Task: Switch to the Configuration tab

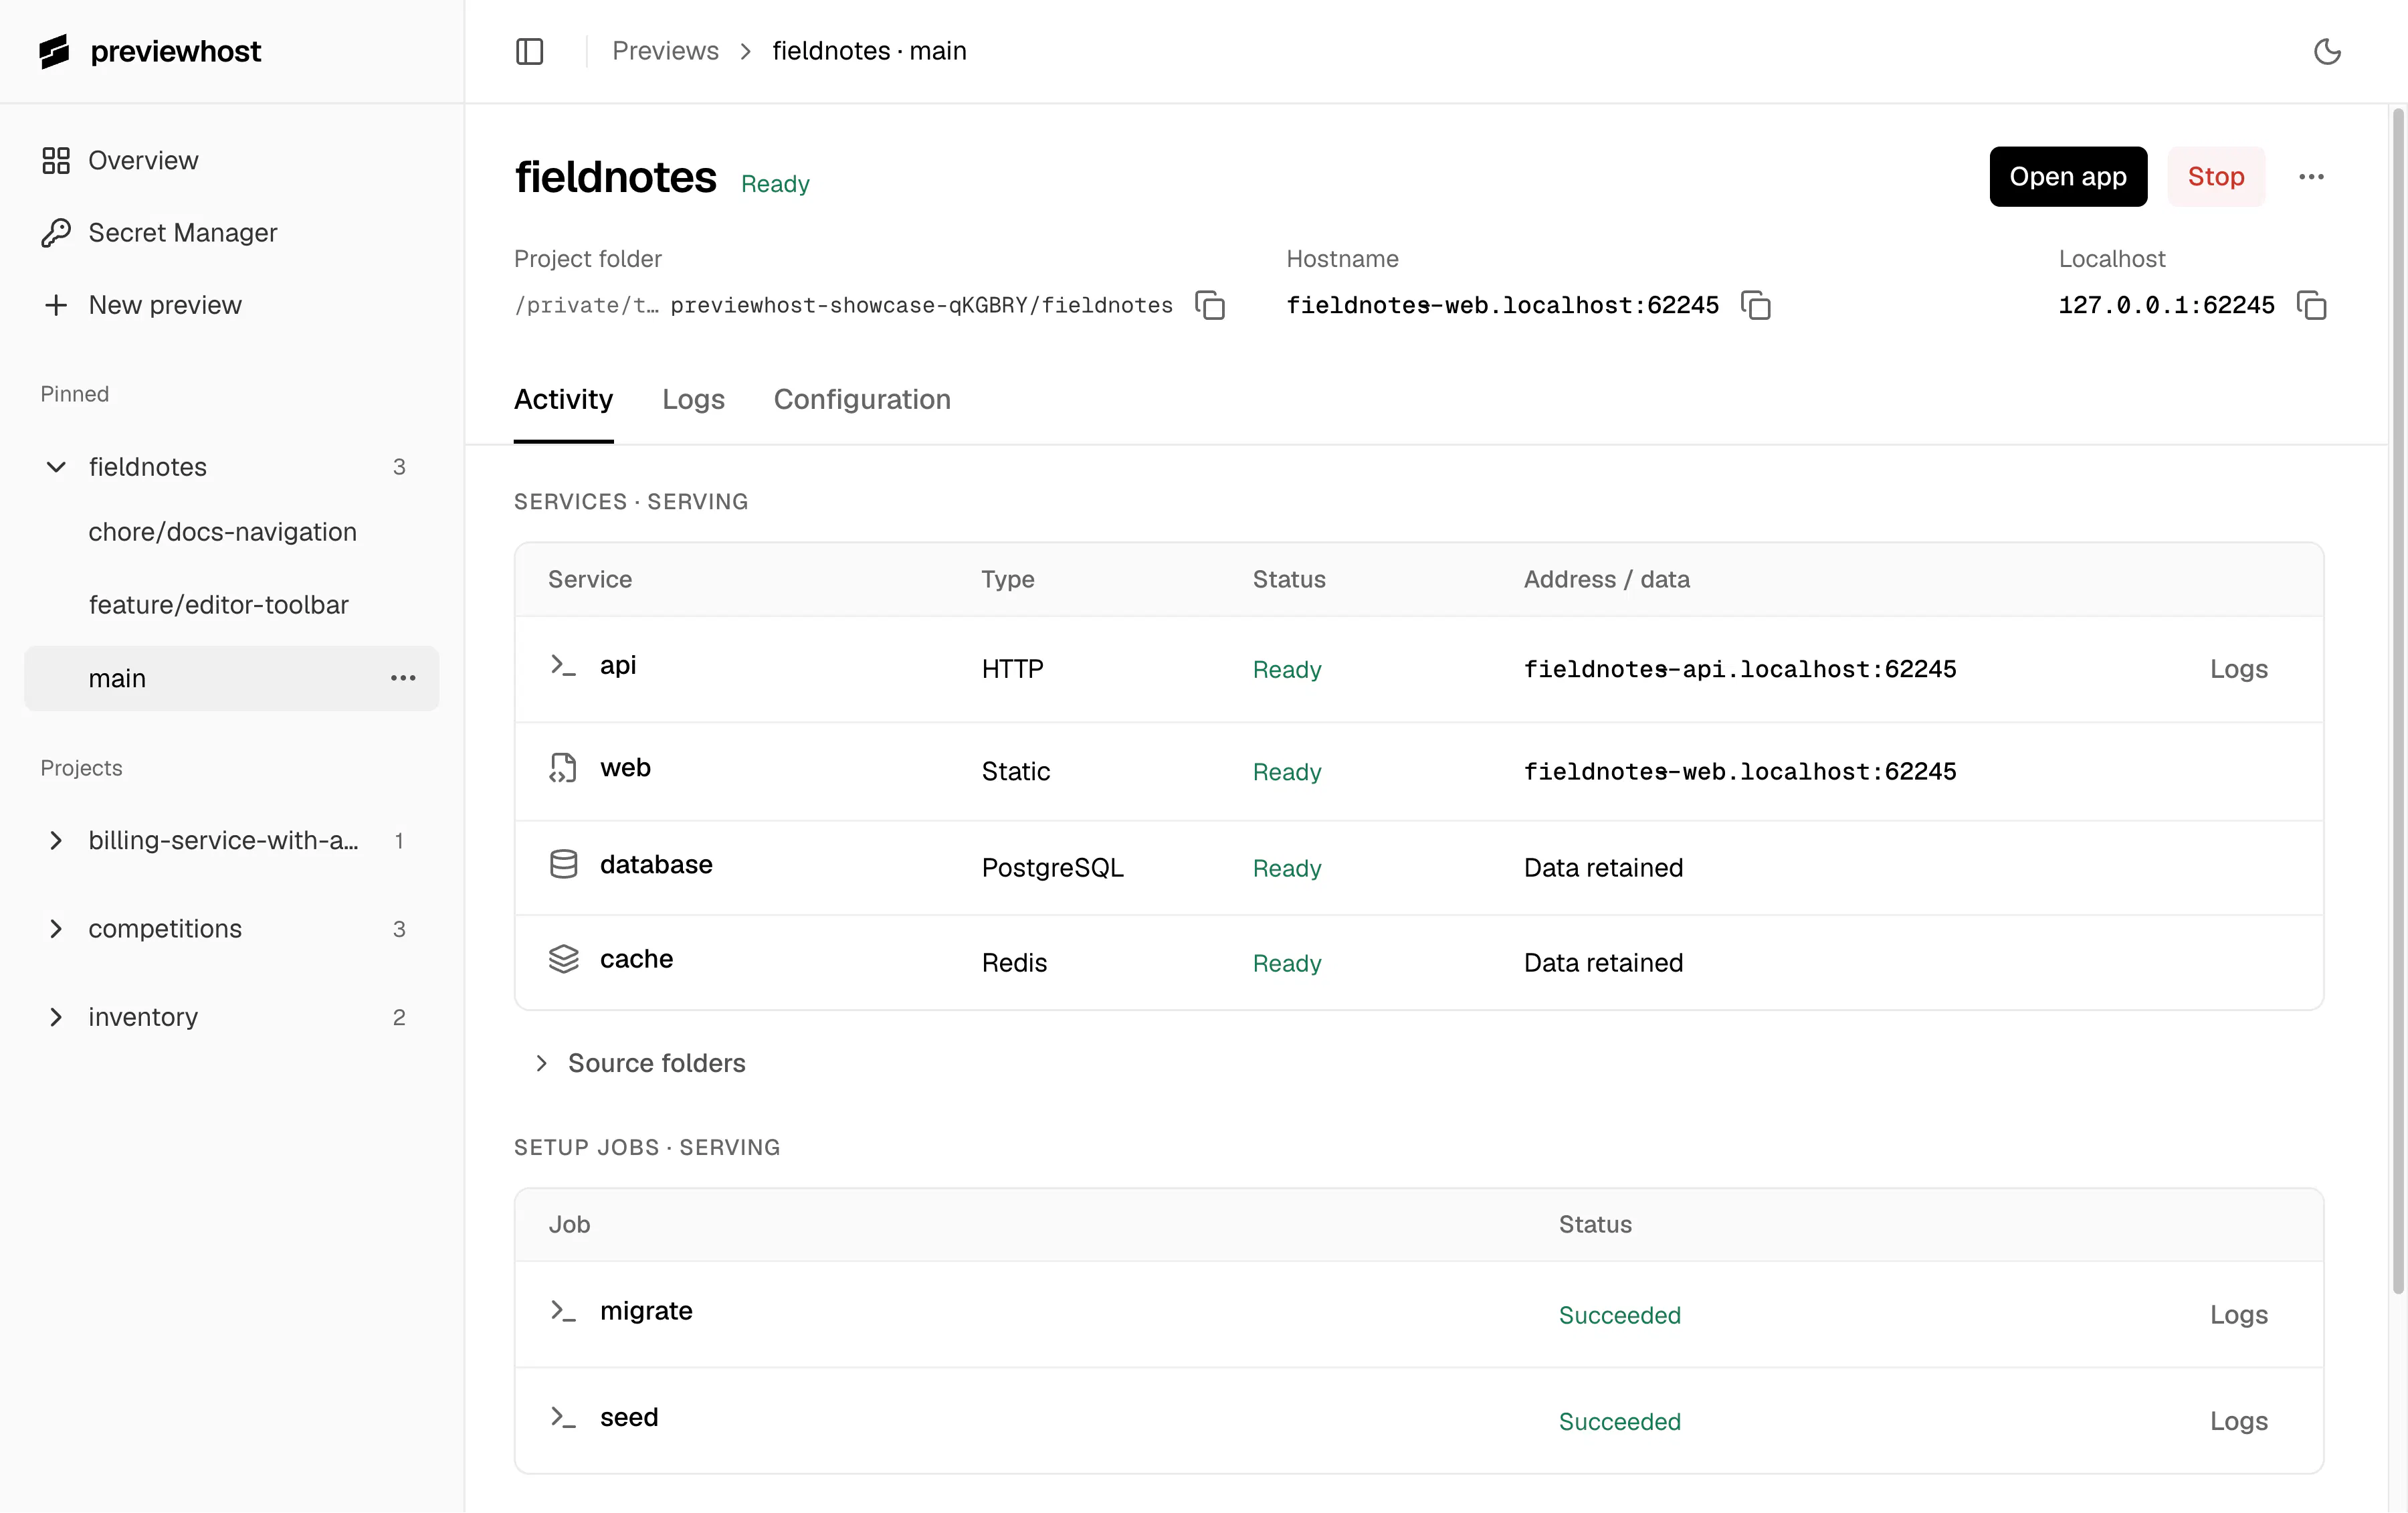Action: click(x=862, y=399)
